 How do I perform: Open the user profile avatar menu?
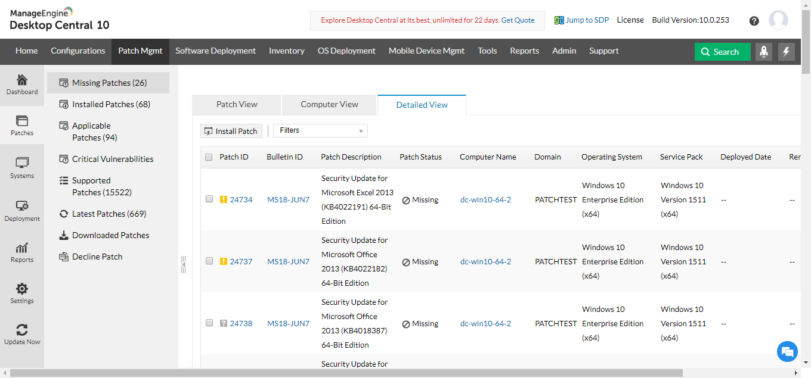click(x=778, y=20)
